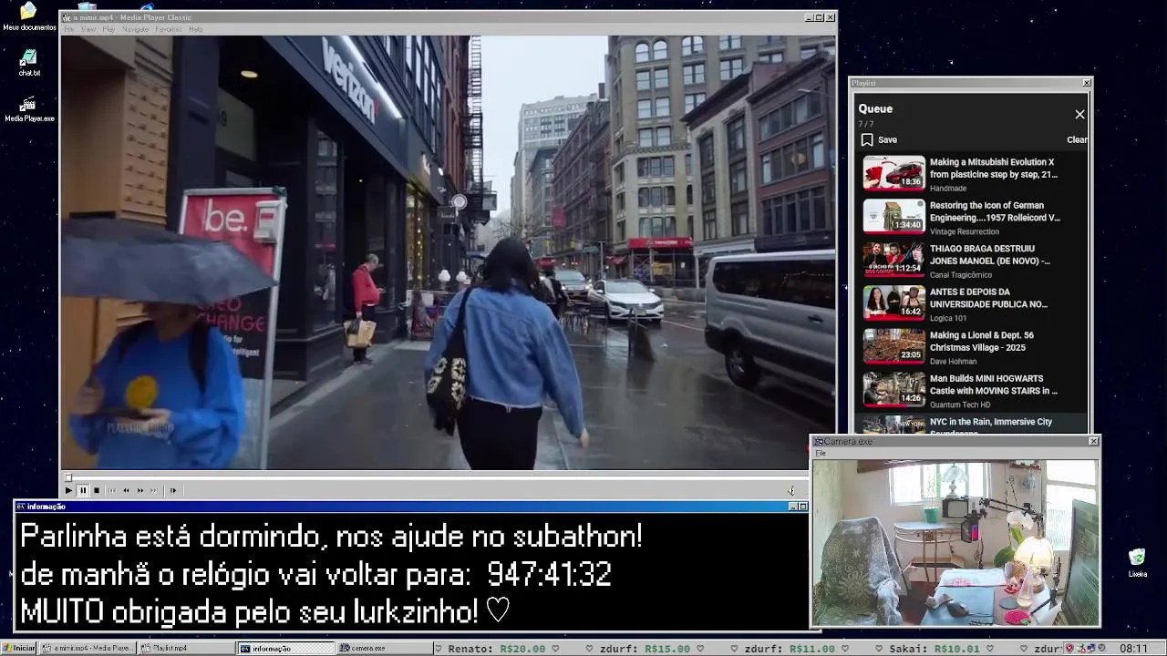The width and height of the screenshot is (1167, 656).
Task: Click the webcam feed in Camera.exe
Action: tap(955, 542)
